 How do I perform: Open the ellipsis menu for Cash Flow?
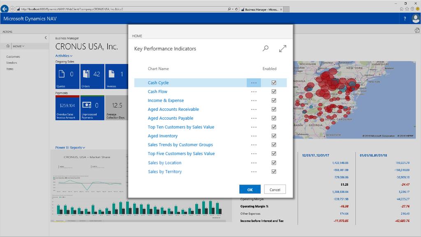click(x=254, y=91)
